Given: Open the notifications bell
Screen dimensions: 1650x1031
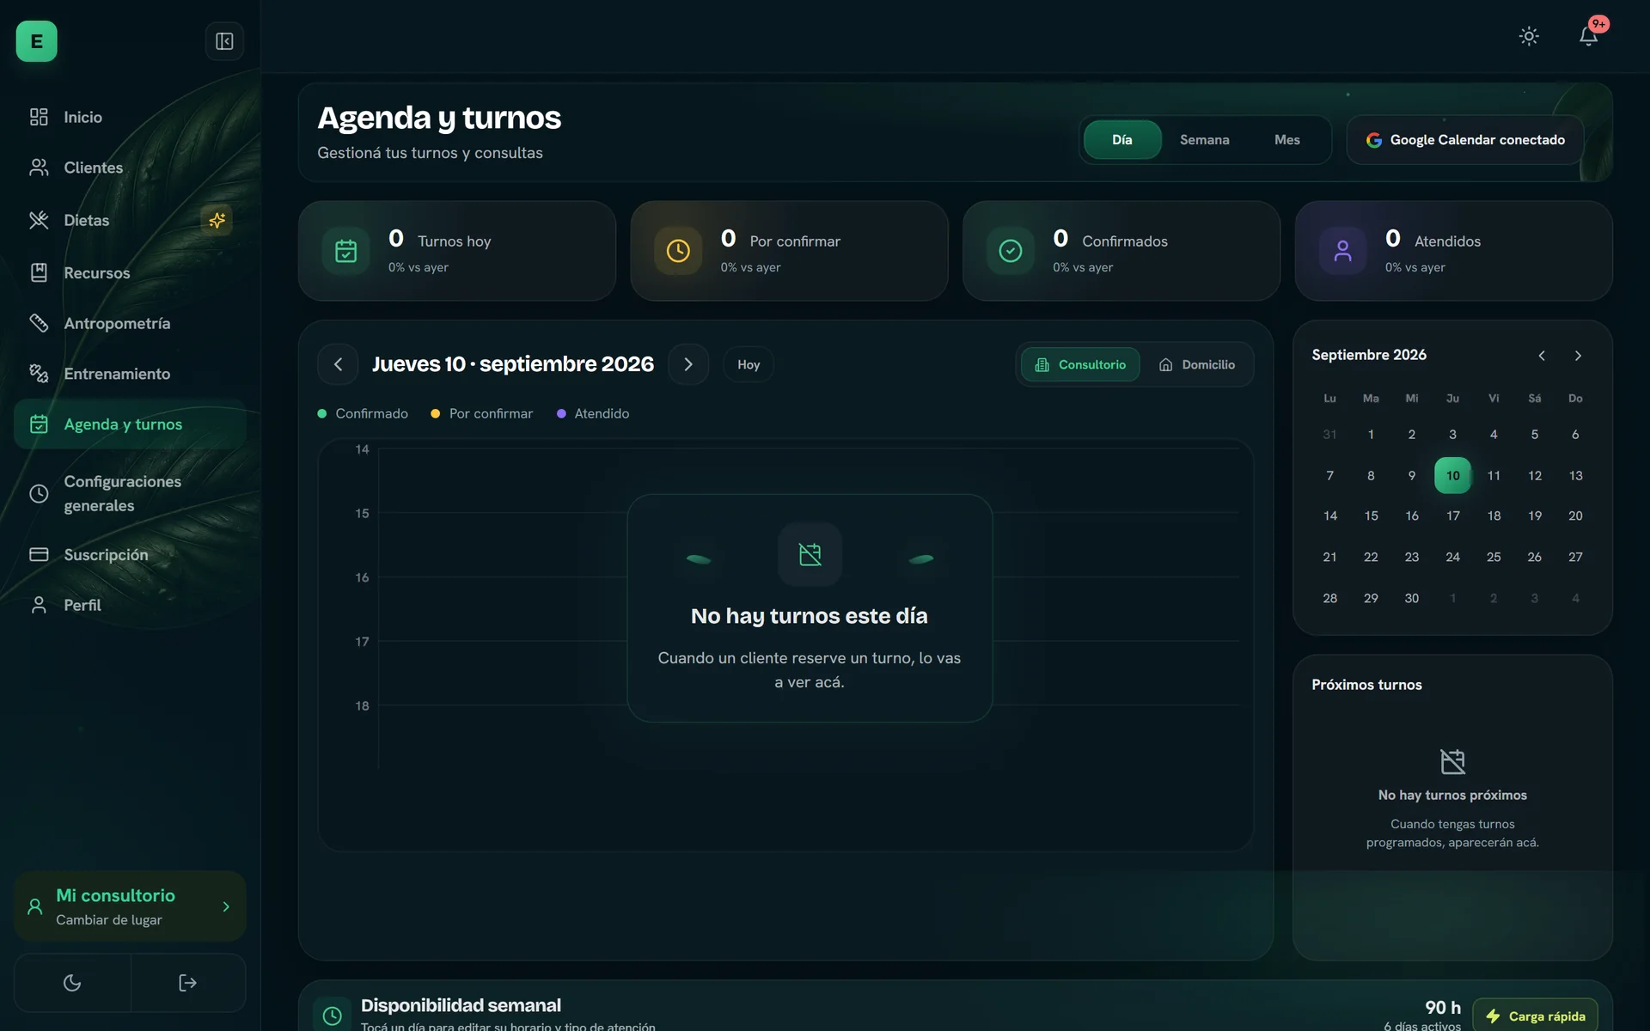Looking at the screenshot, I should [1588, 36].
